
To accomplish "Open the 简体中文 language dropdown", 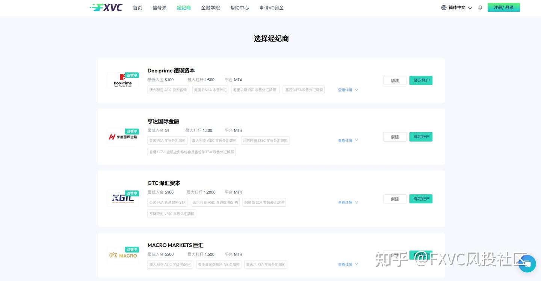I will point(460,8).
